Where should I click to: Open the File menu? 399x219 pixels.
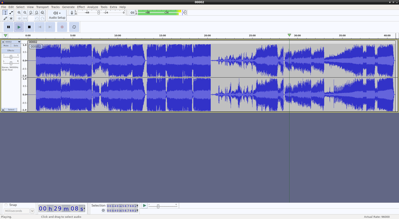click(4, 7)
